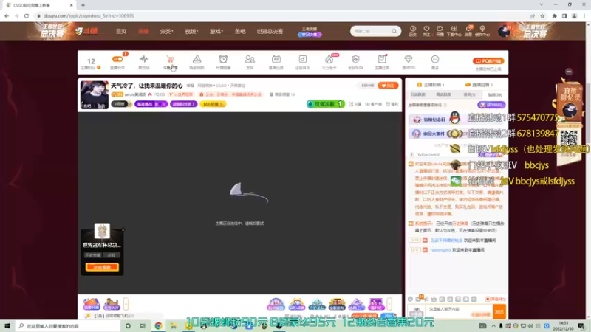Expand the left activity list arrow
The width and height of the screenshot is (591, 332).
(x=126, y=304)
